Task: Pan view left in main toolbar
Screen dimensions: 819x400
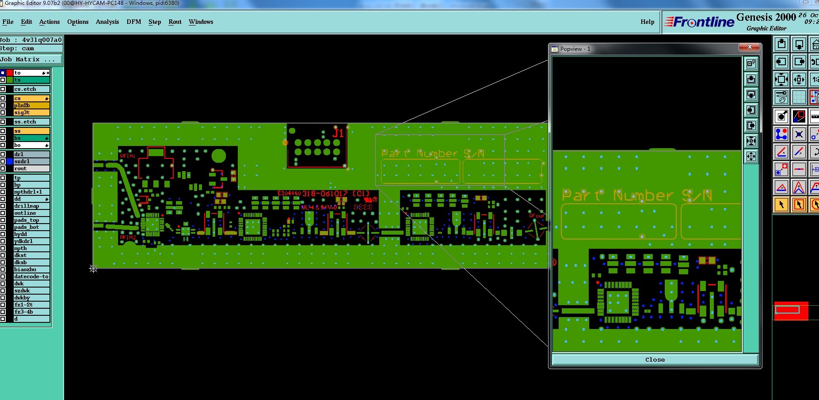Action: click(781, 62)
